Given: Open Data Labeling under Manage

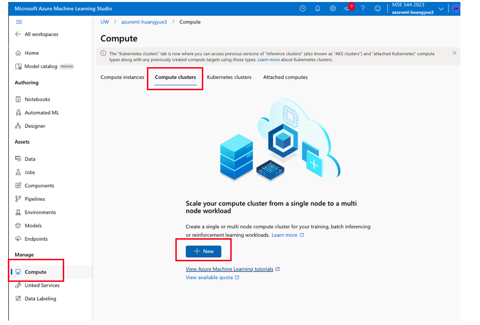Looking at the screenshot, I should 40,299.
